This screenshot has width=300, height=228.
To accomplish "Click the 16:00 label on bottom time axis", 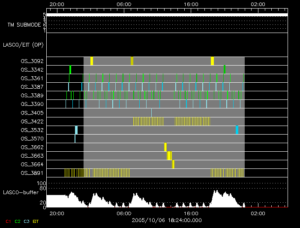I will coord(191,213).
